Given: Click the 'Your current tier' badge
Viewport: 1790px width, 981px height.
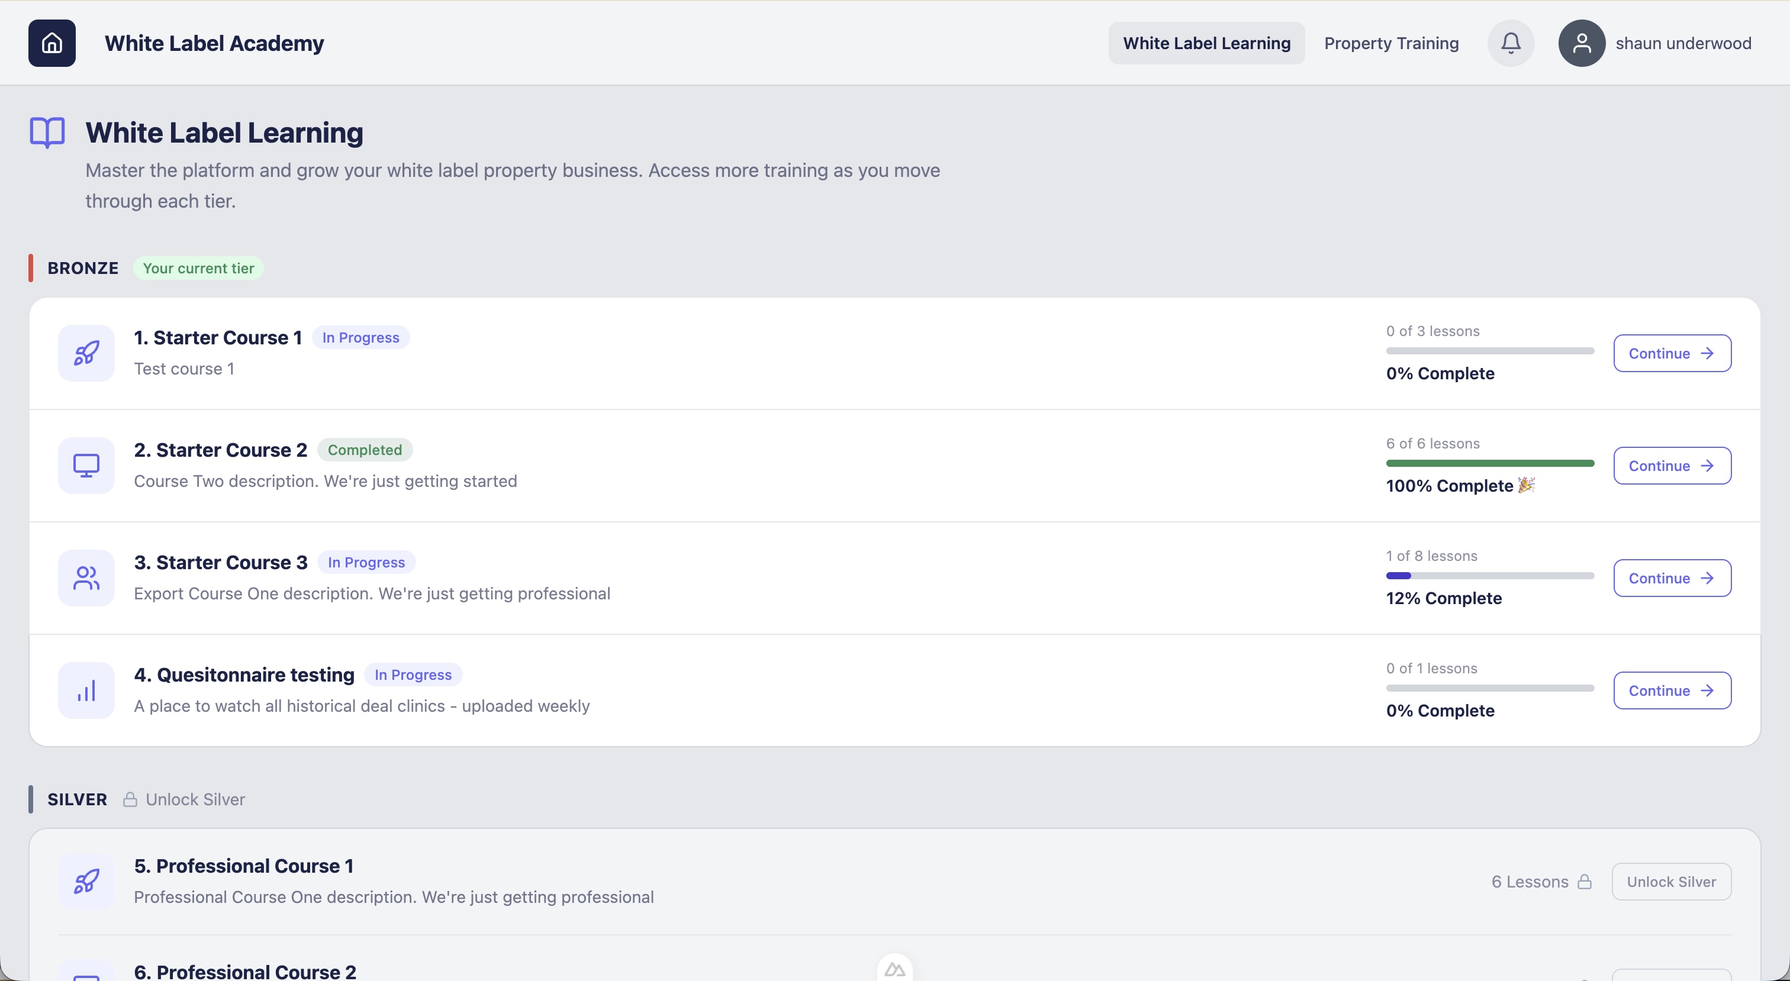Looking at the screenshot, I should pos(198,268).
